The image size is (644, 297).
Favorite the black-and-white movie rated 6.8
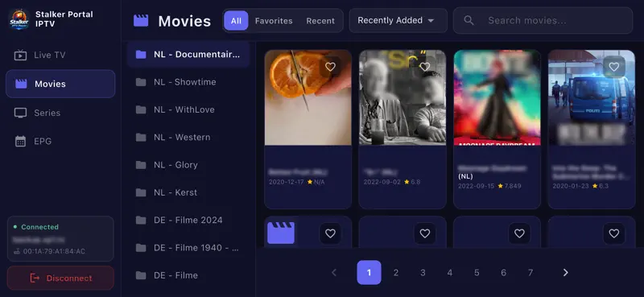pyautogui.click(x=425, y=67)
